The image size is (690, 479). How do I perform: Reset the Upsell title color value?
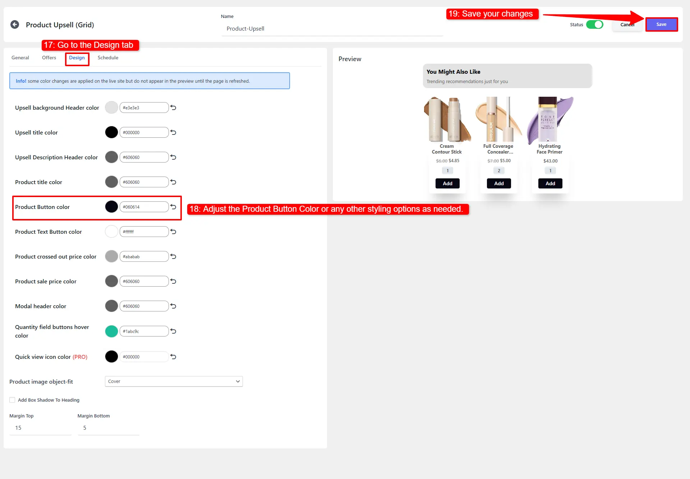pos(173,132)
